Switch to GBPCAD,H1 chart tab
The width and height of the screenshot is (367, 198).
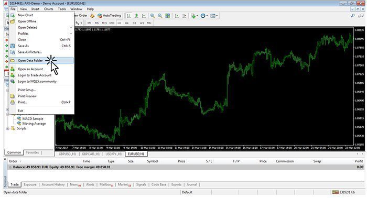click(91, 154)
